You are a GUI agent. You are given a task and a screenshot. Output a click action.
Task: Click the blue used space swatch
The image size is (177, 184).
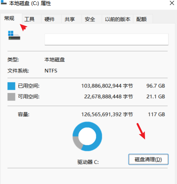click(x=11, y=86)
